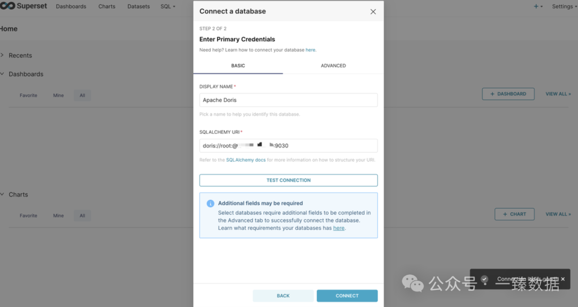578x307 pixels.
Task: Open the plus add-new menu
Action: (538, 6)
